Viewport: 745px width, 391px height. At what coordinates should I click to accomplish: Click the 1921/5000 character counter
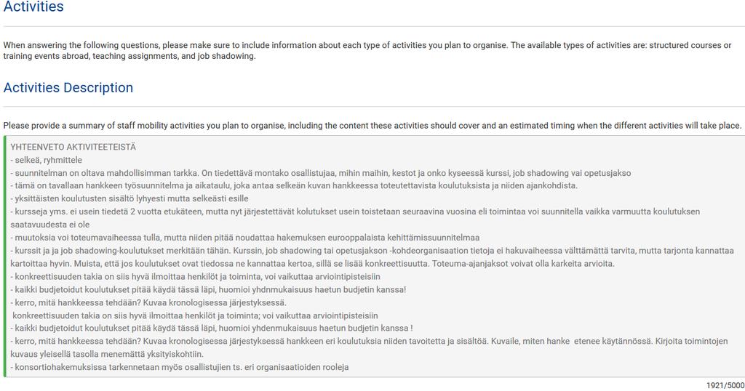pos(725,385)
